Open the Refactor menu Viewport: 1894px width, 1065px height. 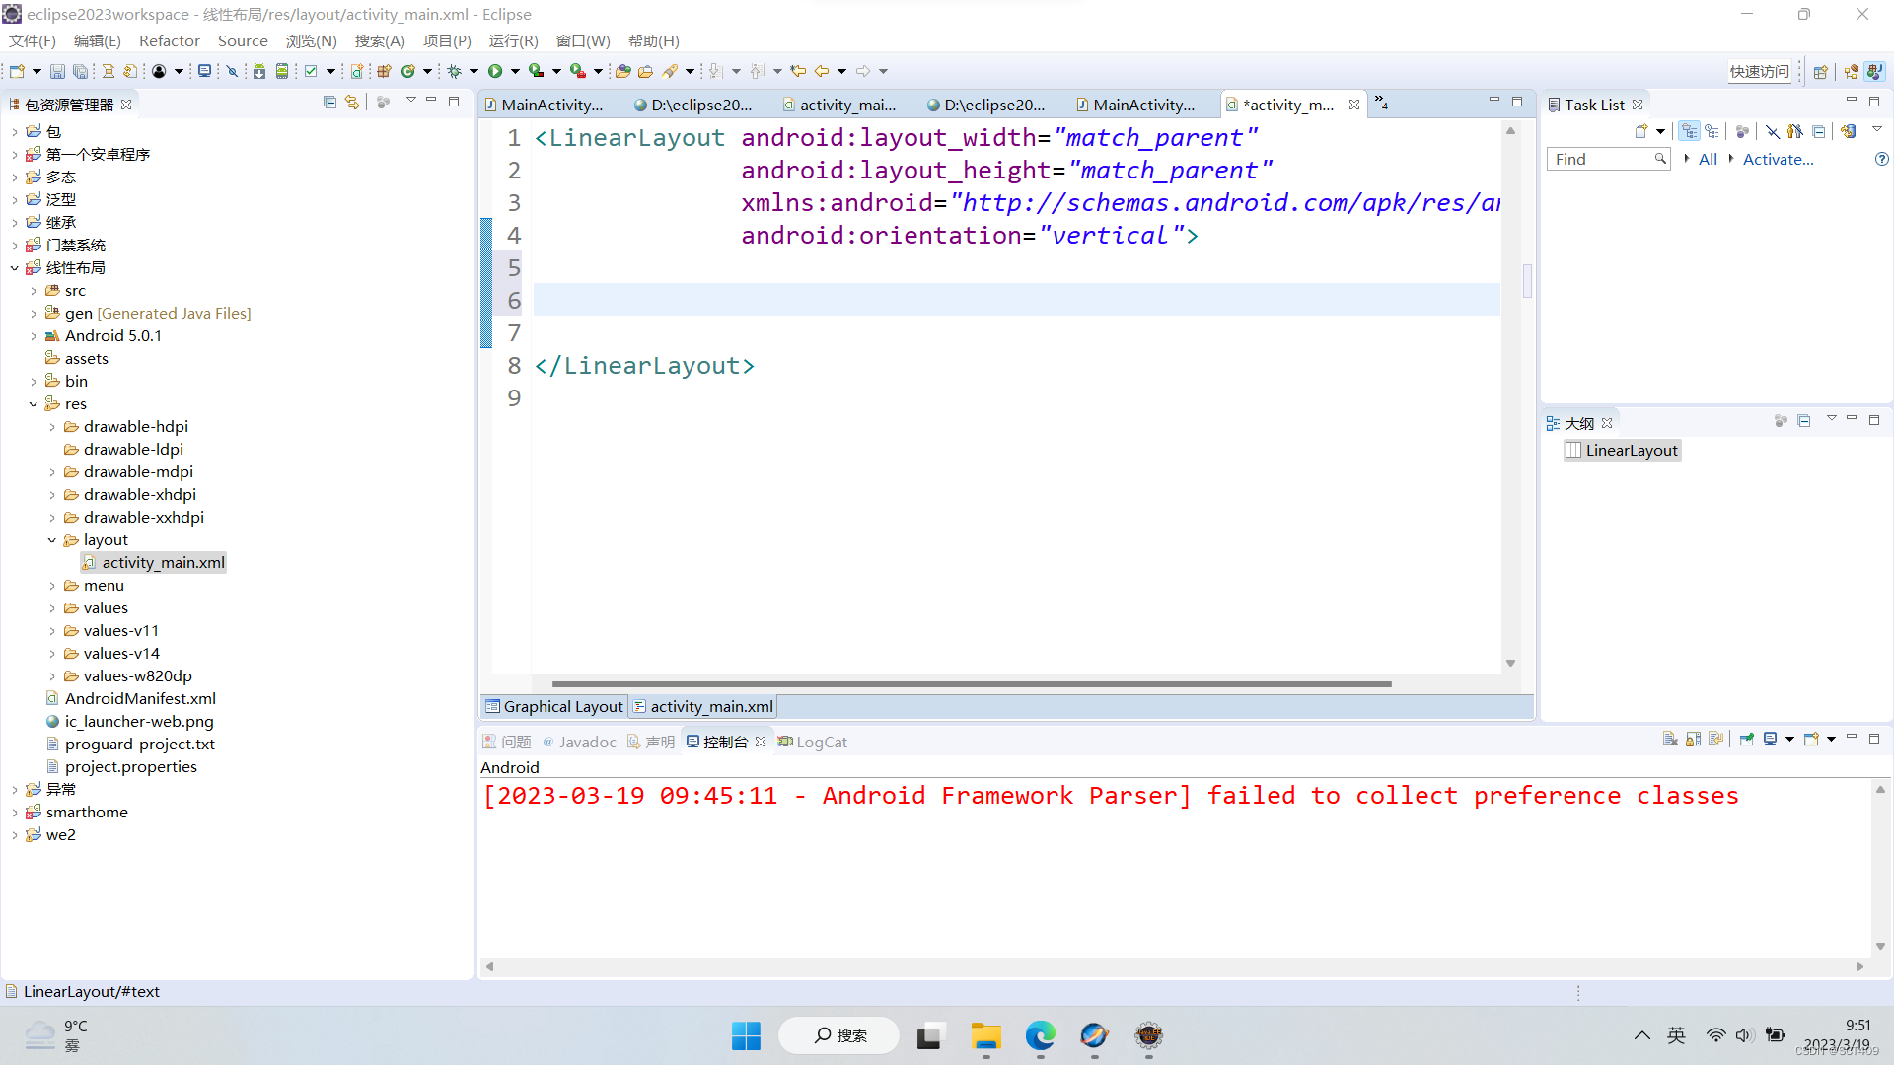coord(170,40)
